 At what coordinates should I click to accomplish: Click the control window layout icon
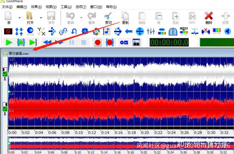[136, 42]
